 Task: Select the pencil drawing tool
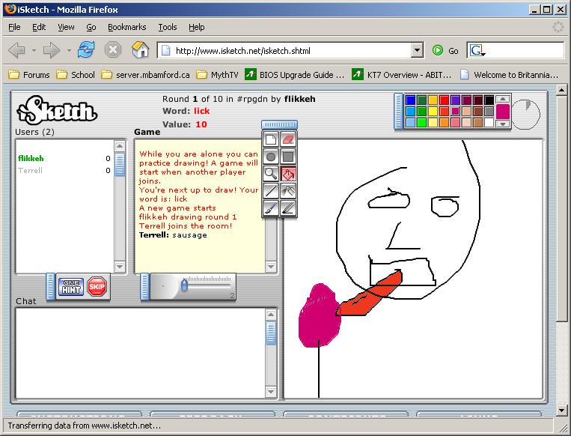tap(288, 208)
